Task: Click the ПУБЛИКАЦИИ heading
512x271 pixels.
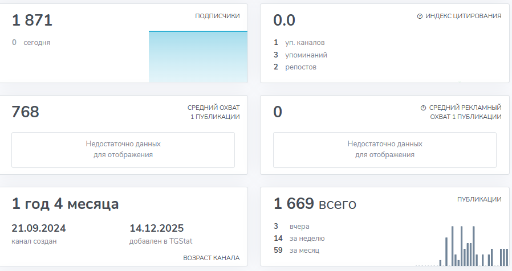Action: click(479, 199)
